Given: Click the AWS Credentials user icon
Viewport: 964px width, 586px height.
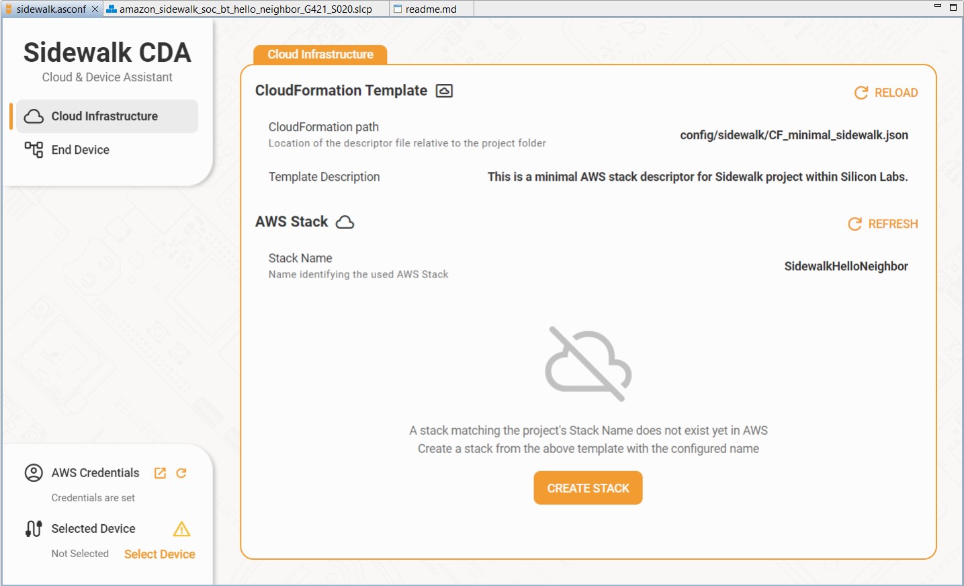Looking at the screenshot, I should point(34,473).
